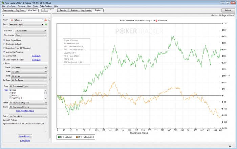Viewport: 237px width, 149px height.
Task: Open the Configure menu
Action: [x=12, y=6]
